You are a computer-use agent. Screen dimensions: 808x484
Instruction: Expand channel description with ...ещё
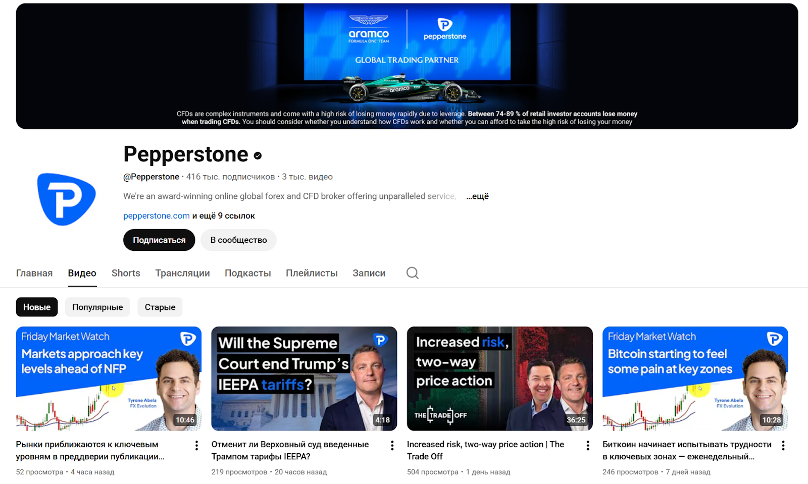pos(477,196)
